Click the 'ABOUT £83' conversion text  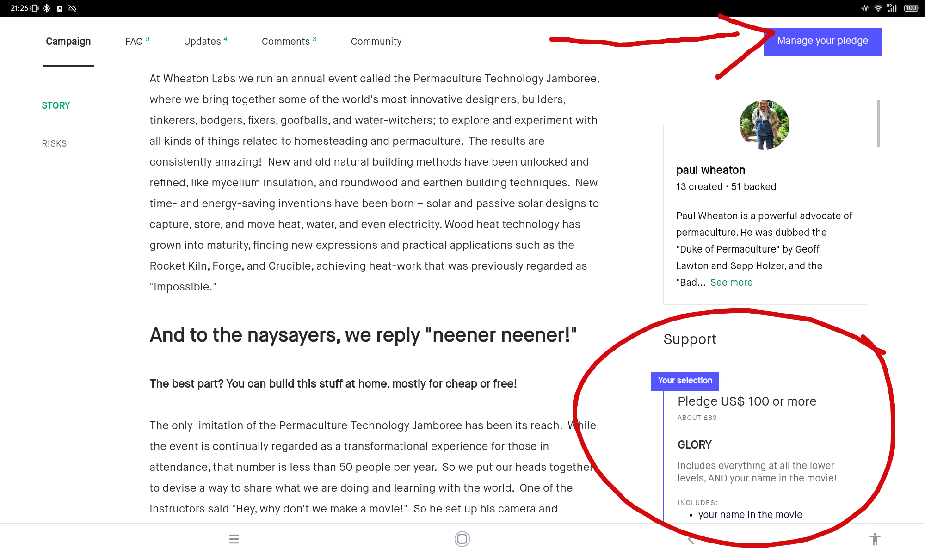[697, 418]
